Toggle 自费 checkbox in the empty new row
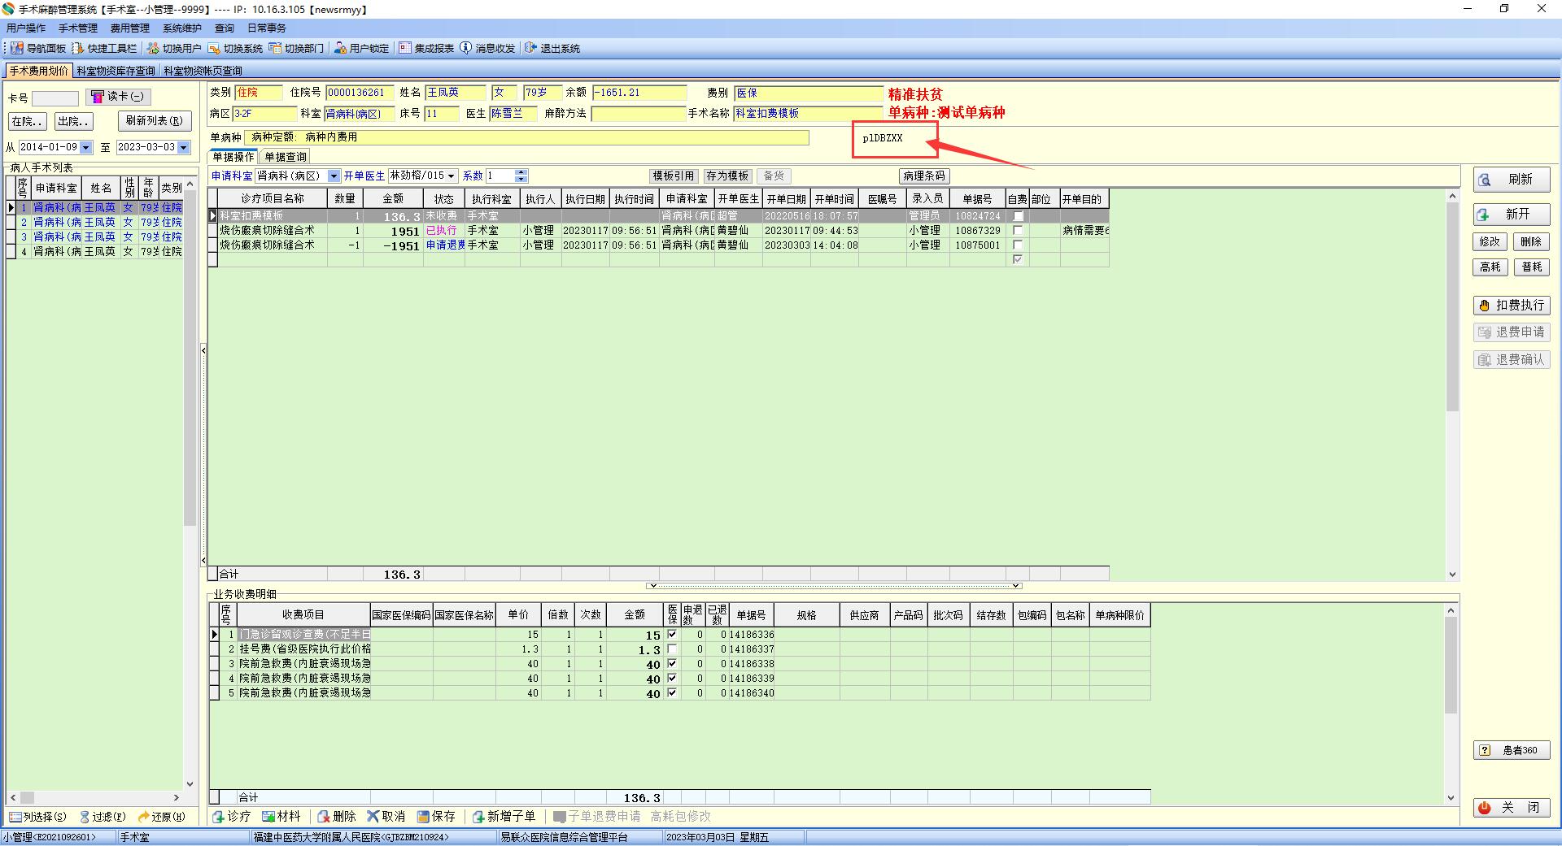 (1018, 260)
